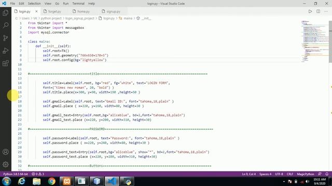332x186 pixels.
Task: Open the Terminal menu
Action: 78,4
